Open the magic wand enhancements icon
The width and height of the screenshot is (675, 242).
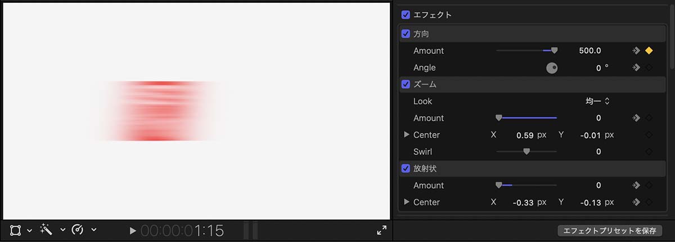tap(46, 230)
